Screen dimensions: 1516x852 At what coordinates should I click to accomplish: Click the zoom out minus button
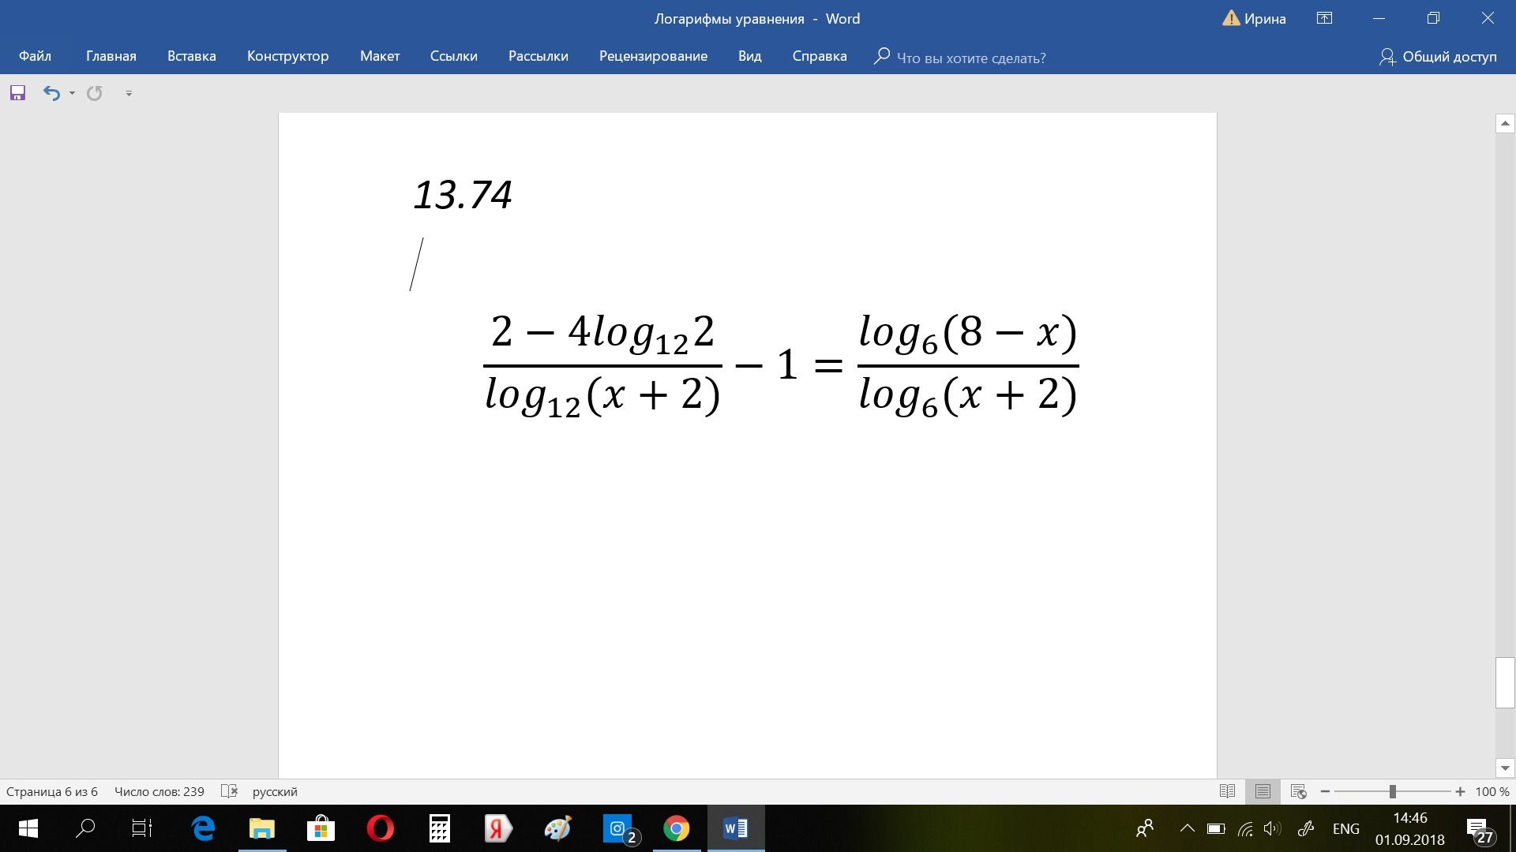click(1325, 791)
